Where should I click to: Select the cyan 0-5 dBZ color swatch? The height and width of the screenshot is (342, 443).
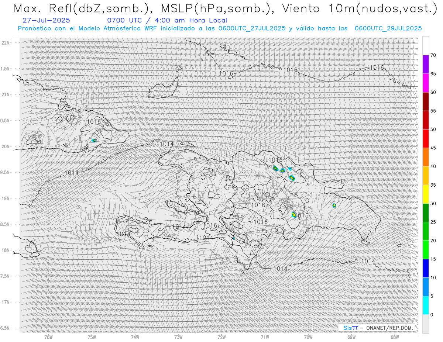point(426,305)
